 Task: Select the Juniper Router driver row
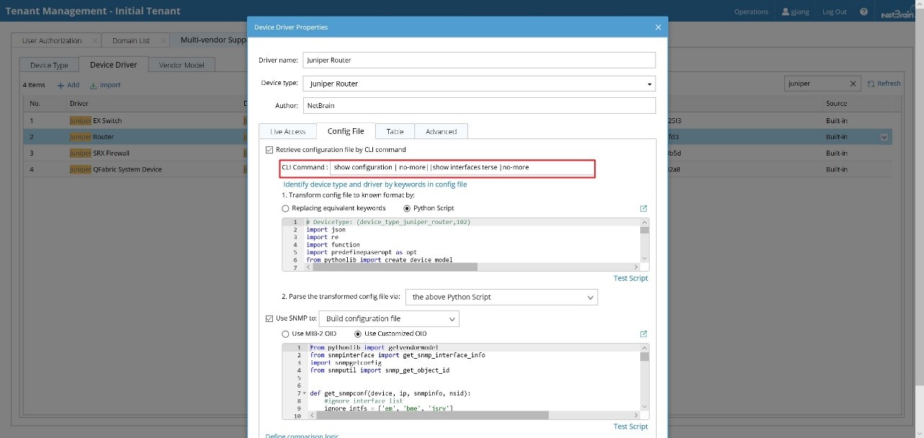pos(457,137)
